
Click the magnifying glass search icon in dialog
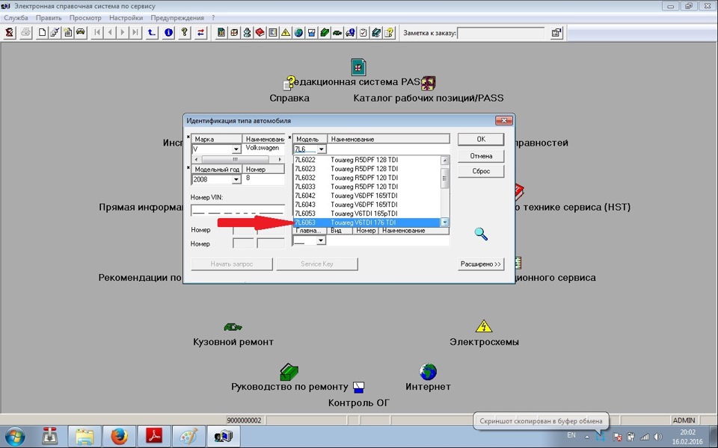pos(481,234)
